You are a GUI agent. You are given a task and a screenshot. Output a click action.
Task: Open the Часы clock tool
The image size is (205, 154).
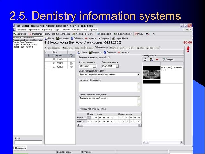tap(139, 34)
